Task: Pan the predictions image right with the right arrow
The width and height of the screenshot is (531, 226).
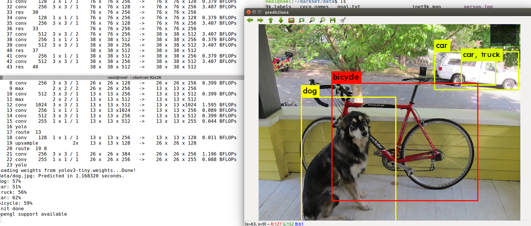Action: [x=260, y=20]
